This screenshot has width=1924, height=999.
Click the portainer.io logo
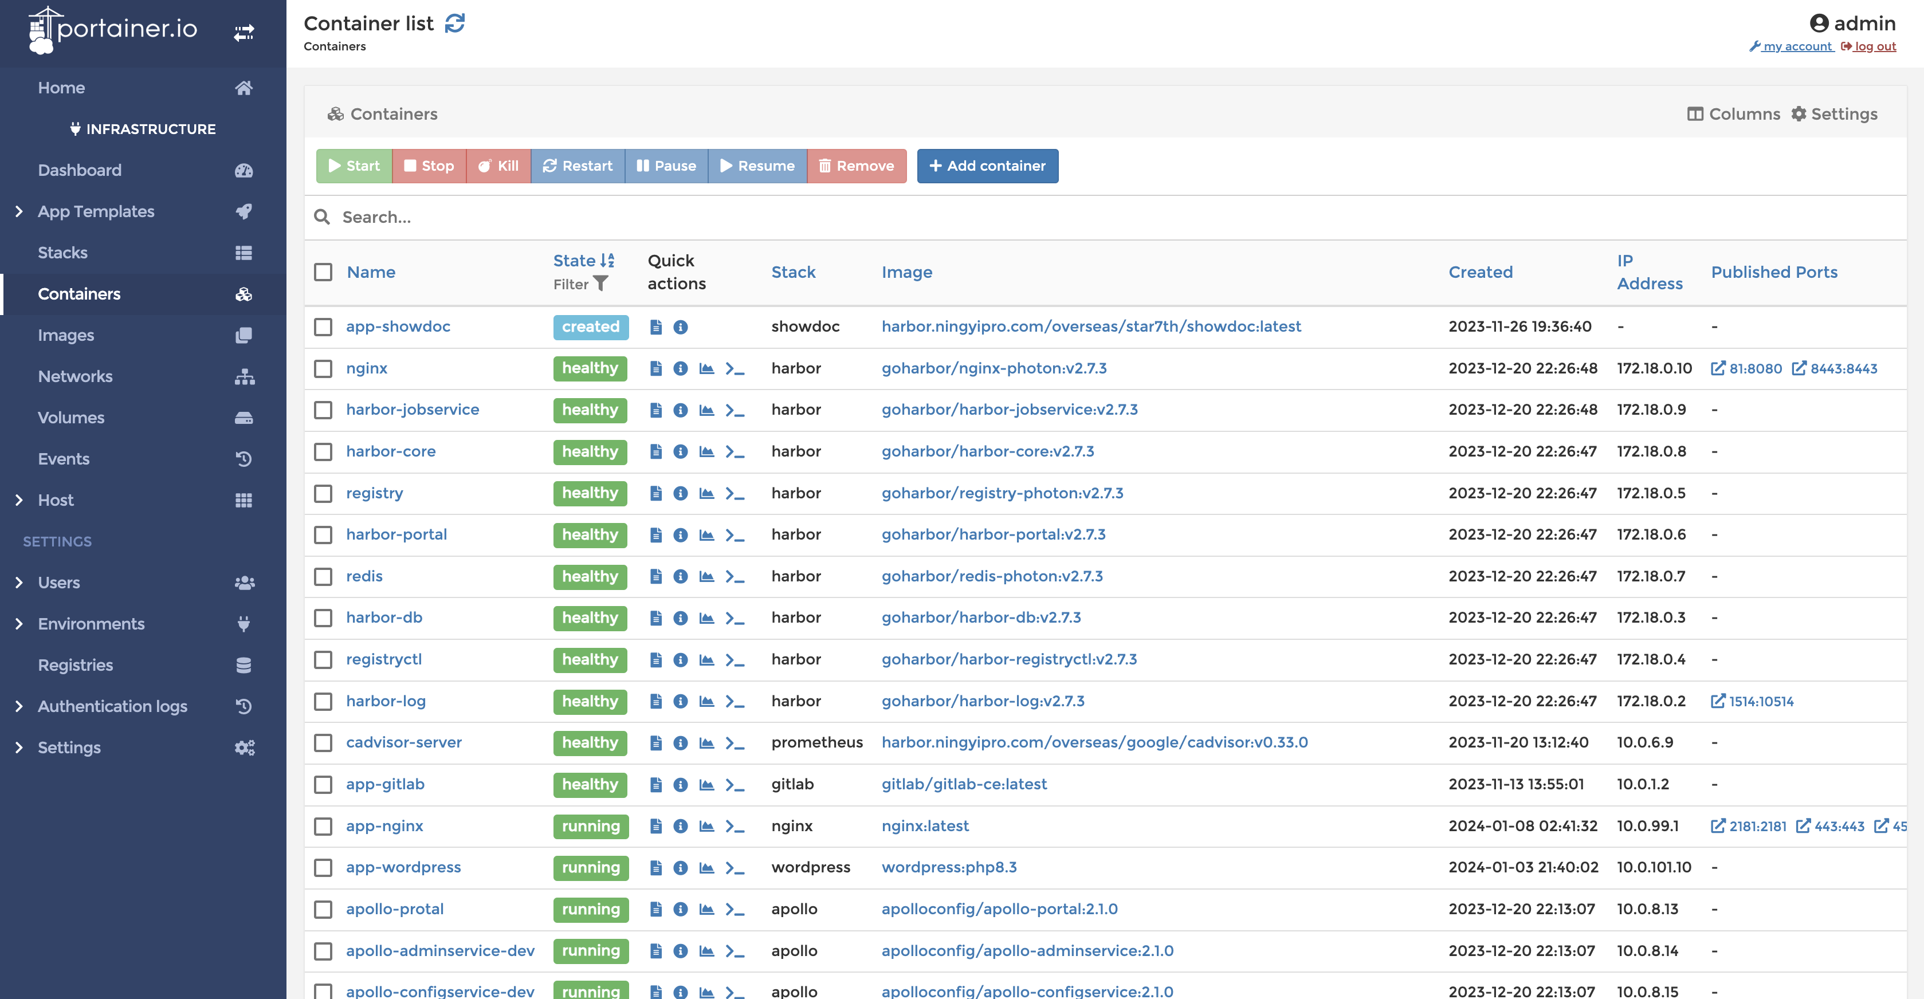(112, 30)
